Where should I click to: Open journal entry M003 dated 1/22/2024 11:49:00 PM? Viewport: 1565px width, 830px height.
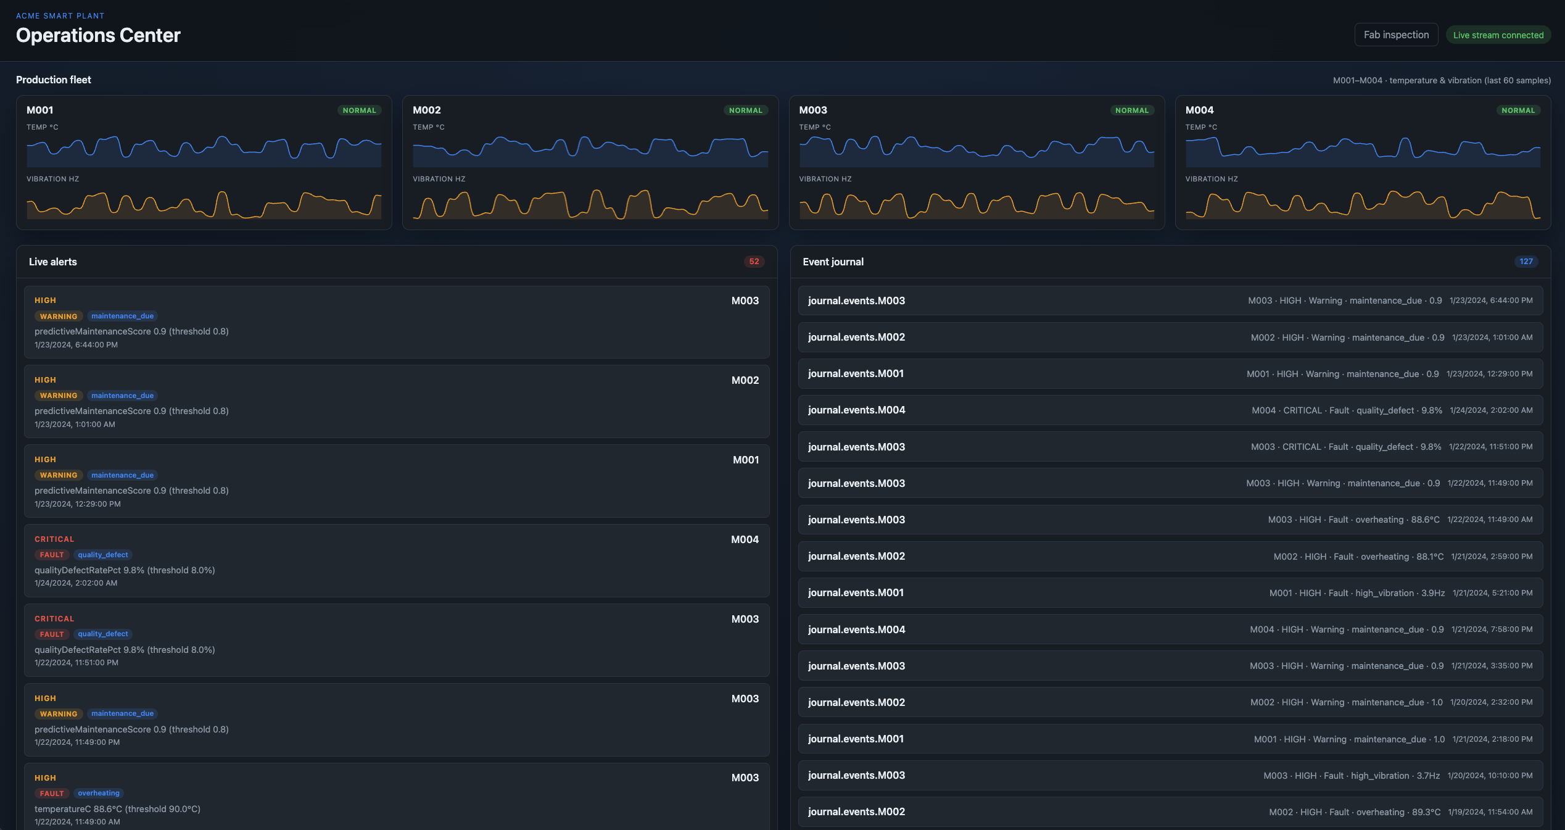click(x=1170, y=483)
